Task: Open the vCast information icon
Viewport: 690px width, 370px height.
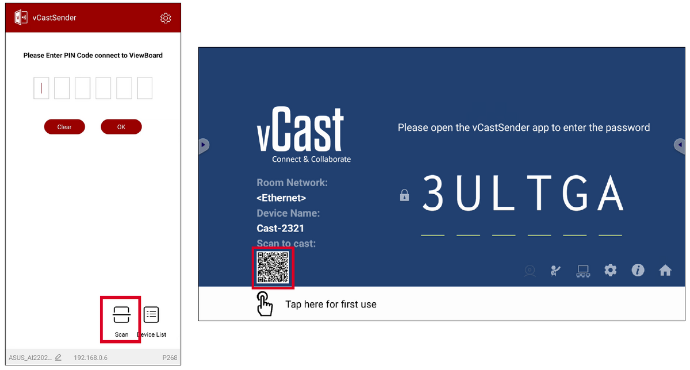Action: pyautogui.click(x=638, y=270)
